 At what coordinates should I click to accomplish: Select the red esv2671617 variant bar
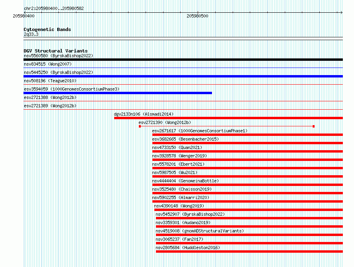tap(248, 135)
